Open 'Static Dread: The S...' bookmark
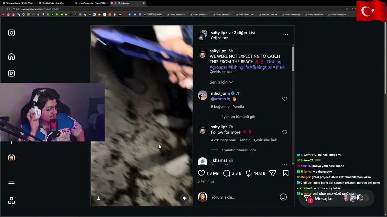Screen dimensions: 387x217 [x=246, y=14]
